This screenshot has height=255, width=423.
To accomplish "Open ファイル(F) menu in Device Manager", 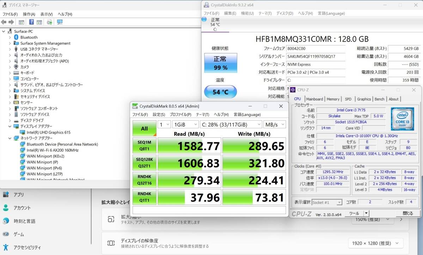I will [x=10, y=14].
